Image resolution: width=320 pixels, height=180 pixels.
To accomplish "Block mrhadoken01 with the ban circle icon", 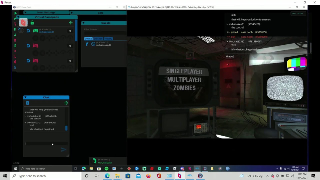I will (x=93, y=44).
